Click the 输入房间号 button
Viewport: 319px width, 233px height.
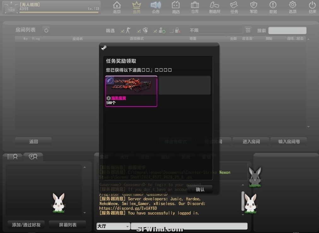(x=289, y=142)
